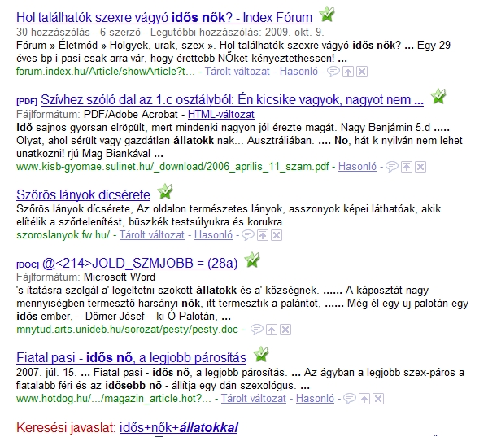Screen dimensions: 488x437
Task: Remove the szoroslanyok.fw.hu result
Action: pos(277,235)
